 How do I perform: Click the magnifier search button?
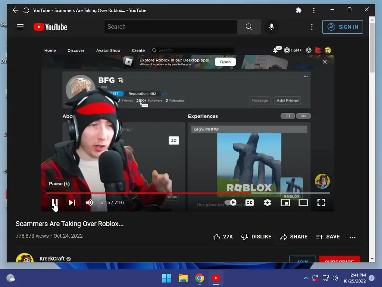click(x=249, y=27)
